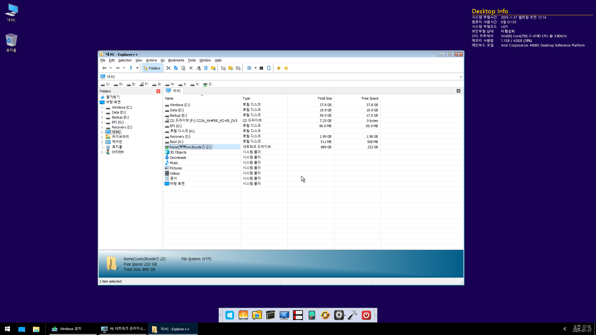Open the Bookmarks menu
This screenshot has width=596, height=335.
pyautogui.click(x=176, y=60)
